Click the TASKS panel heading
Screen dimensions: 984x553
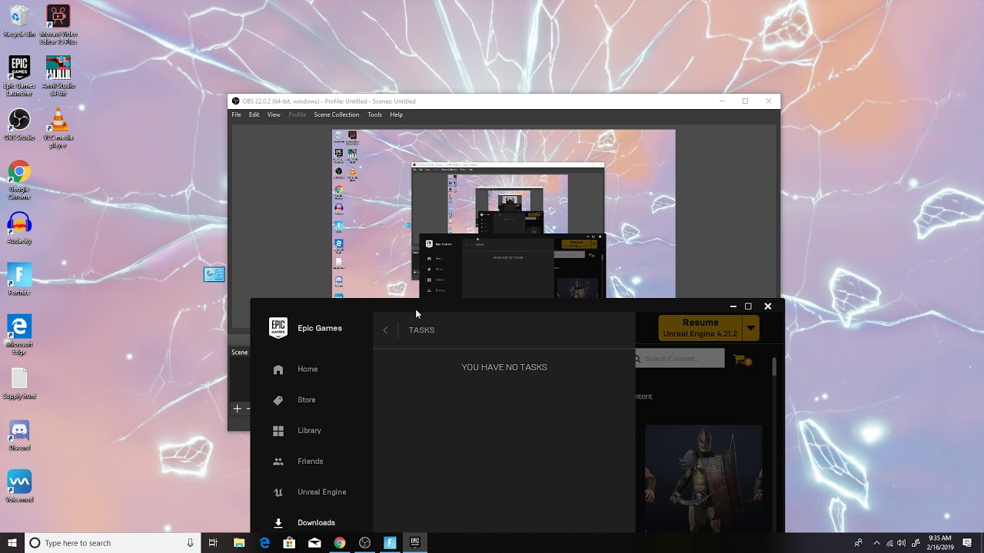[421, 330]
